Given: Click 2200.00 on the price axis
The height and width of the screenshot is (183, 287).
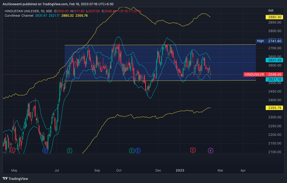Looking at the screenshot, I should pyautogui.click(x=275, y=135).
